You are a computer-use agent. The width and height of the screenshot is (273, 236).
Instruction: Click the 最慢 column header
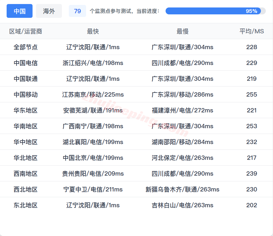click(x=183, y=31)
